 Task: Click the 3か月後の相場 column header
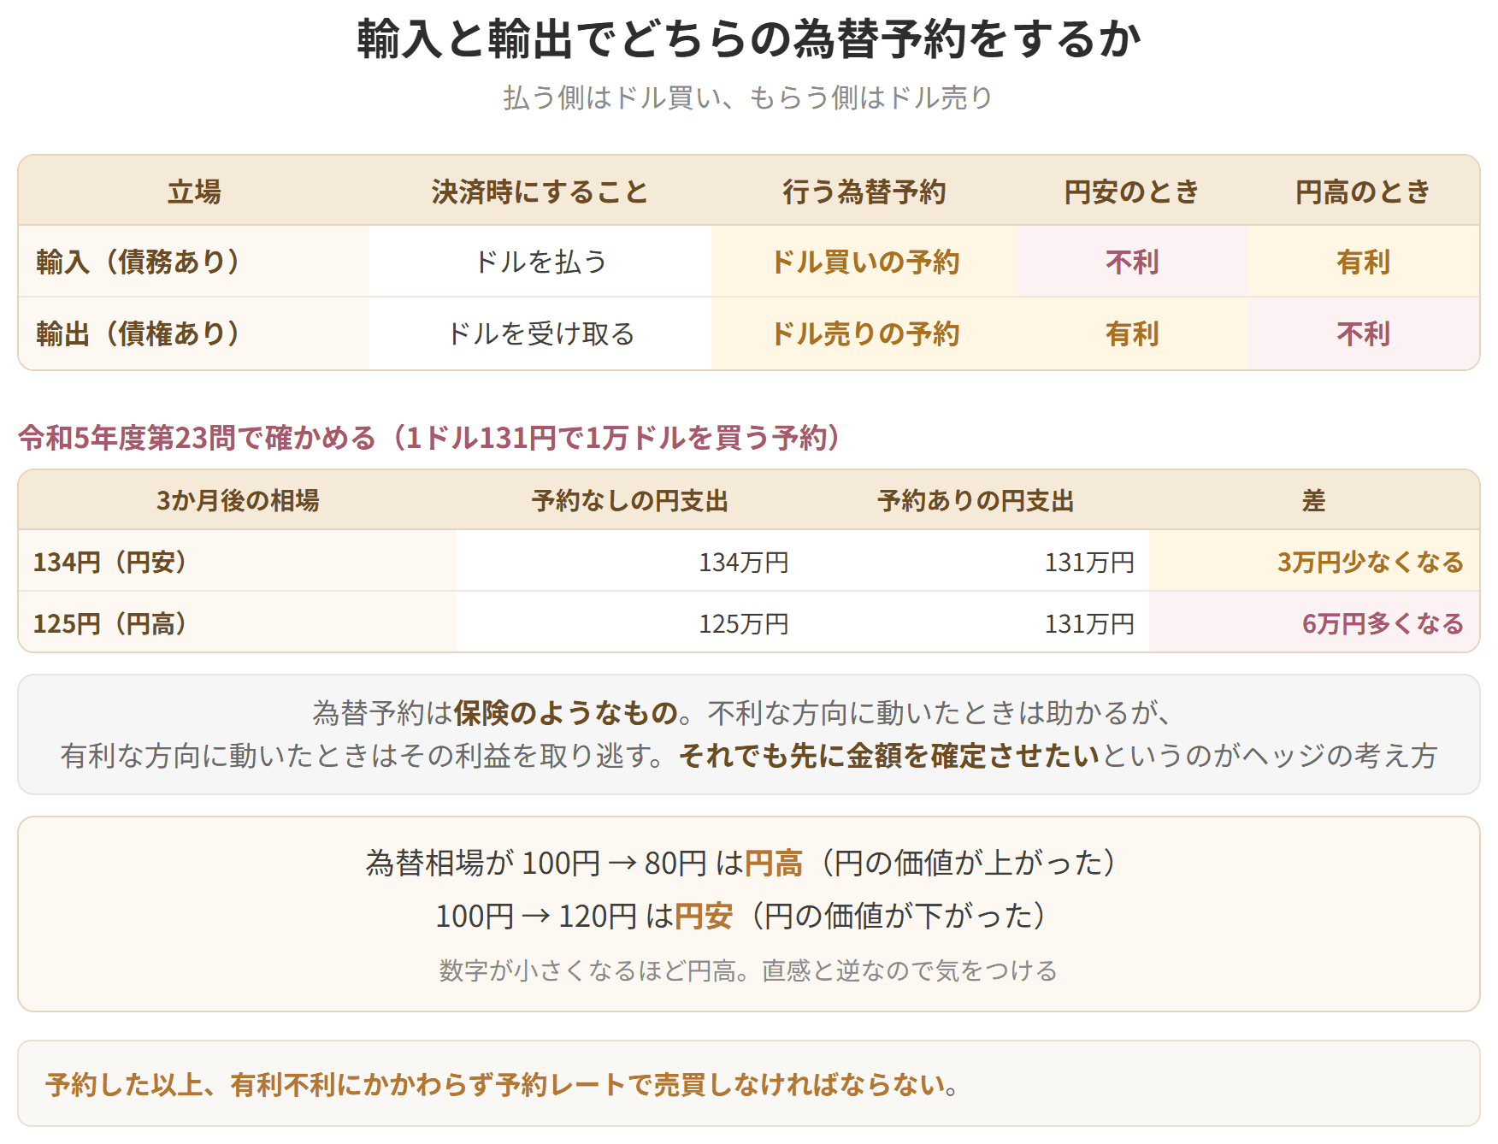[238, 500]
